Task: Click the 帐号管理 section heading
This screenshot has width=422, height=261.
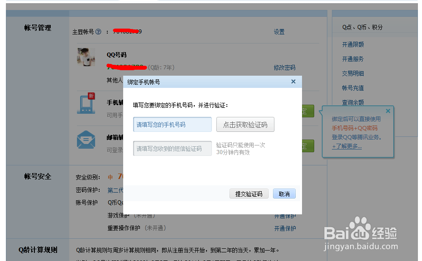Action: tap(38, 28)
